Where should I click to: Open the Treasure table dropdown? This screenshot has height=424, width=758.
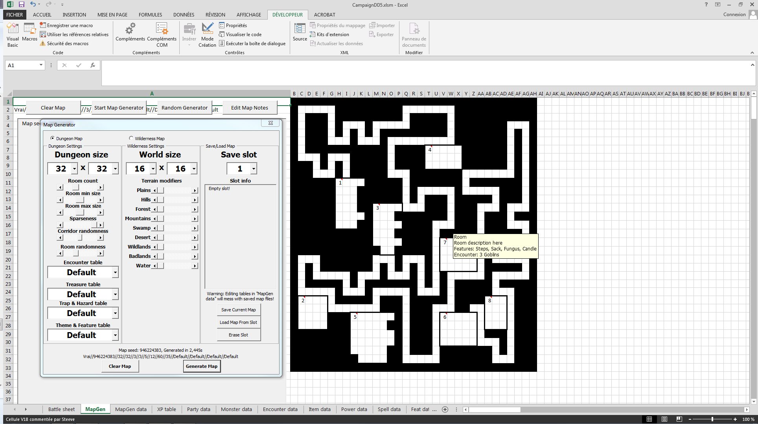pos(115,294)
